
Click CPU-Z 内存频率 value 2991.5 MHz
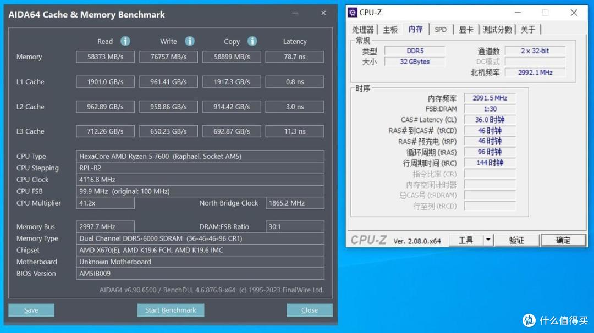point(490,98)
